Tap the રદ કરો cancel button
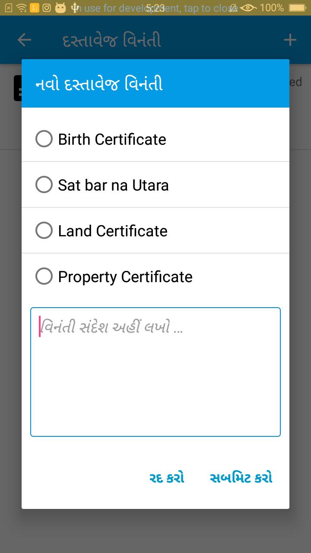The height and width of the screenshot is (553, 311). 167,478
